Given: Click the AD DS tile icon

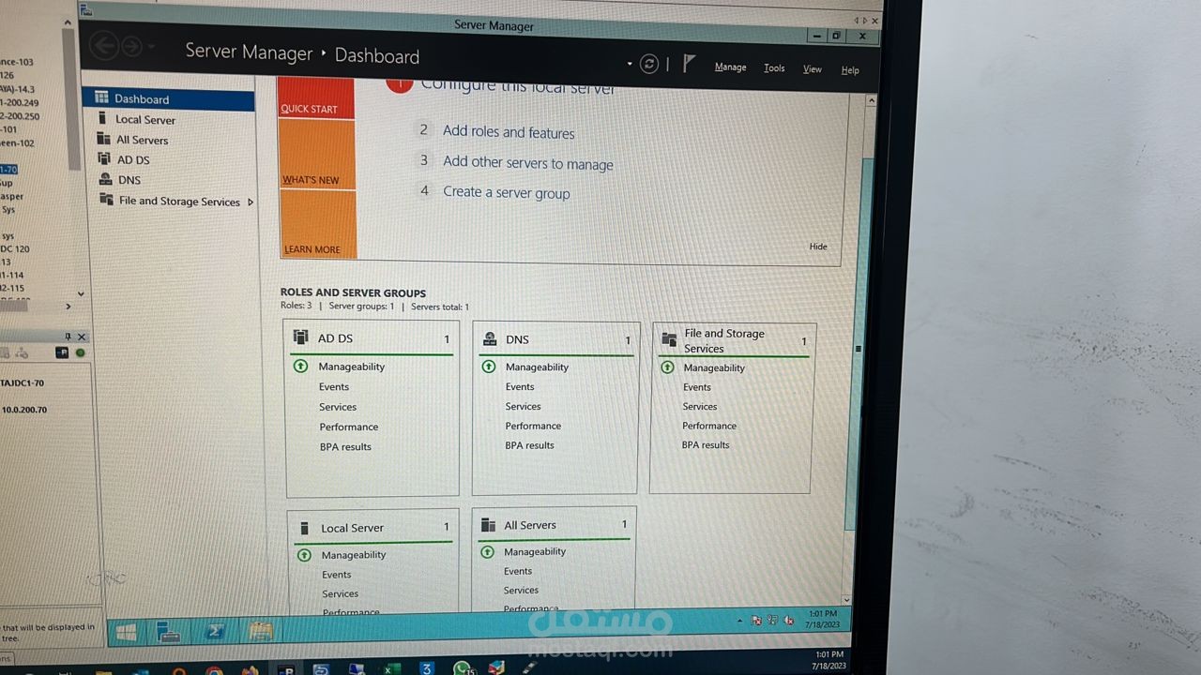Looking at the screenshot, I should [301, 337].
